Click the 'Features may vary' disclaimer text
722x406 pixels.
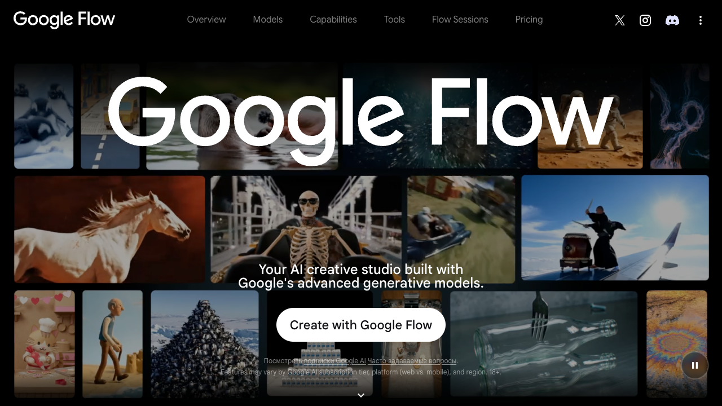[361, 372]
